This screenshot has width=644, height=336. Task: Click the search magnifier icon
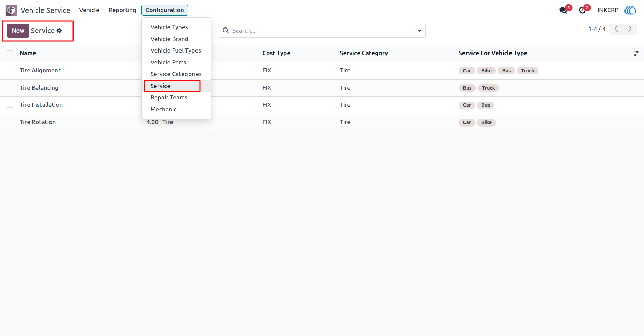(x=226, y=31)
